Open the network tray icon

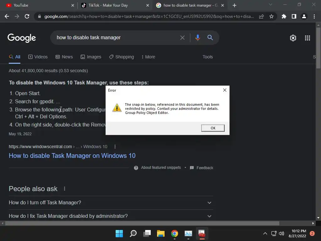pos(274,233)
